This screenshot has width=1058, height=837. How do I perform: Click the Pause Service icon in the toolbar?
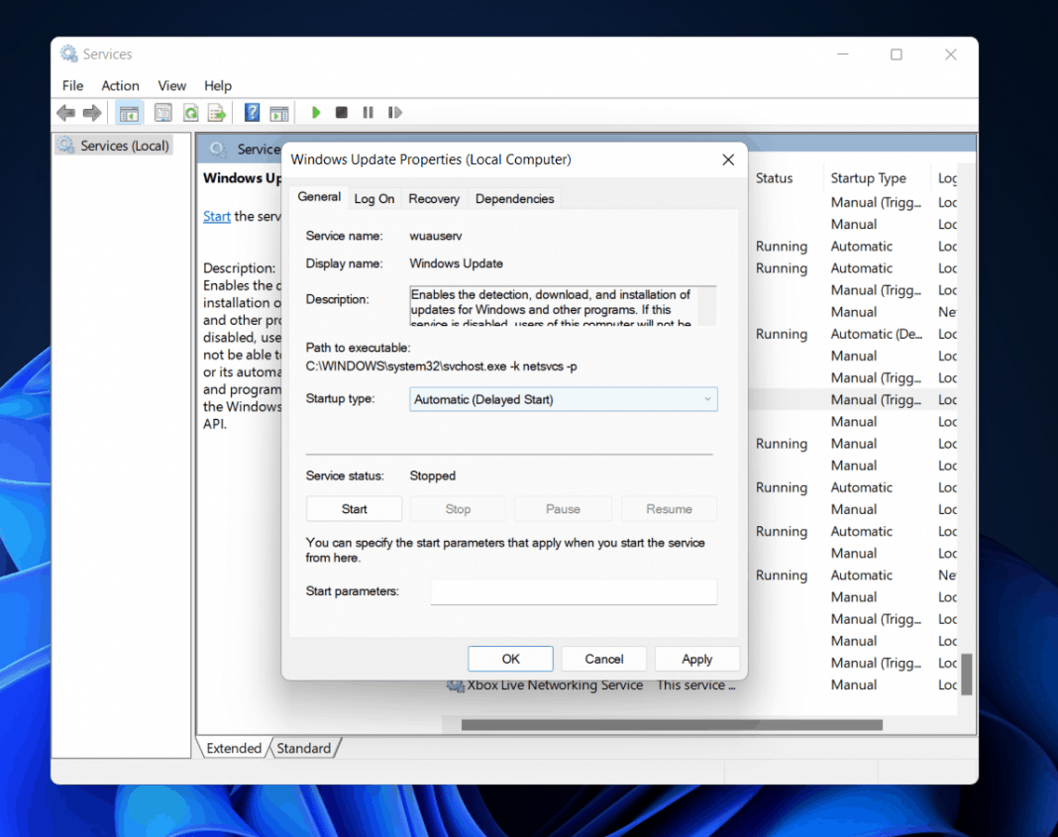click(368, 112)
